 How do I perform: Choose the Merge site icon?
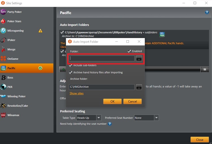click(x=3, y=50)
